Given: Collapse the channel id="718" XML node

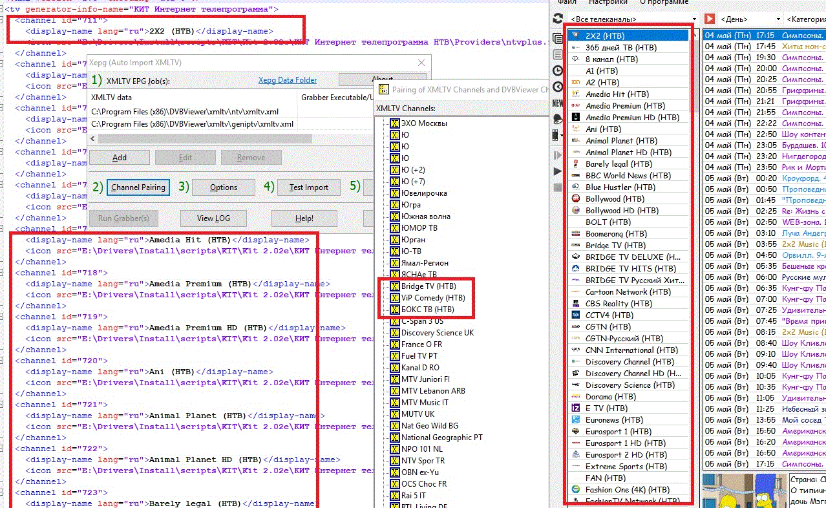Looking at the screenshot, I should coord(3,273).
